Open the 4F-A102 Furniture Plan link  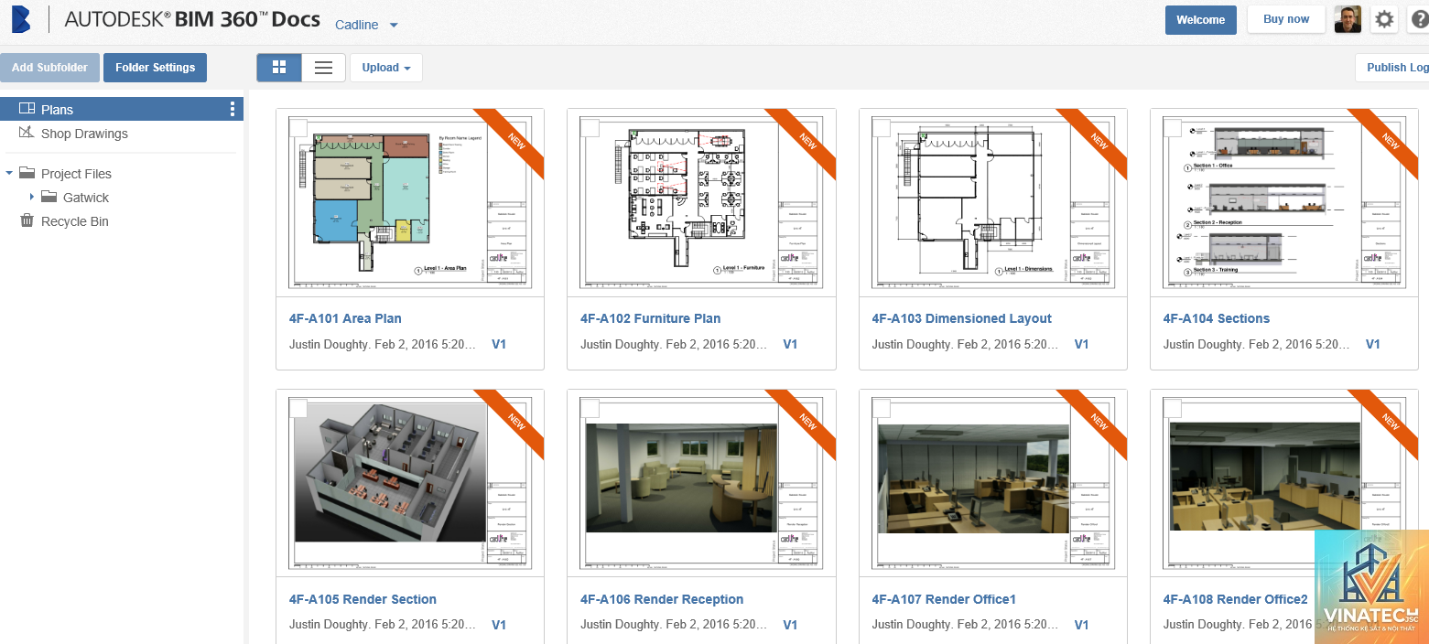(651, 318)
